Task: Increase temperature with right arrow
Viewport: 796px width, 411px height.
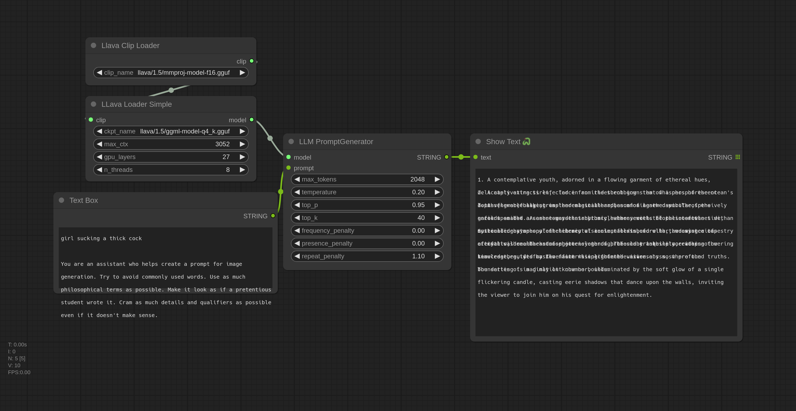Action: (437, 192)
